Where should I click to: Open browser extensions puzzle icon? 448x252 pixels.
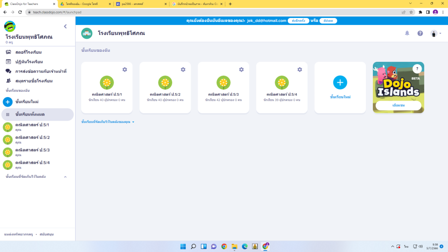(420, 12)
